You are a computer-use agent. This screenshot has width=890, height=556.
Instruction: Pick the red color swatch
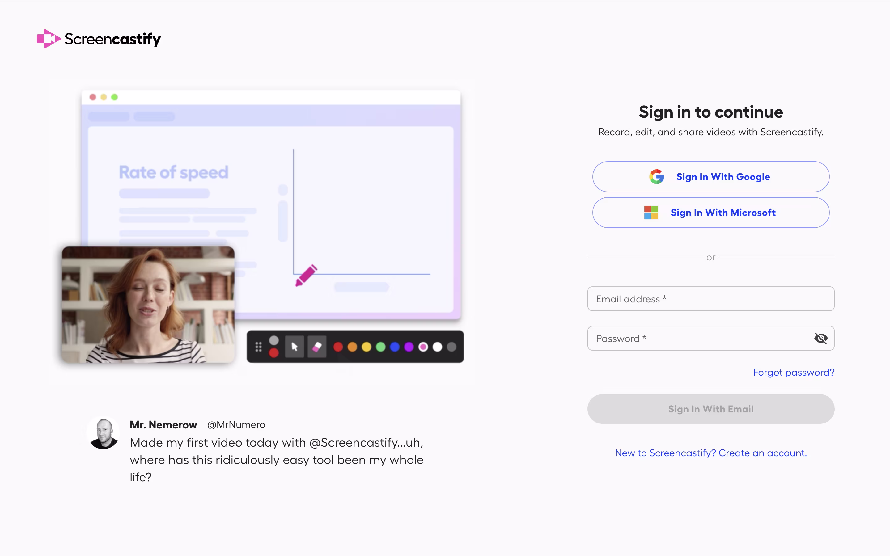point(338,347)
